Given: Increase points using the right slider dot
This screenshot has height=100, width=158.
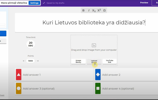Looking at the screenshot, I should (38, 61).
